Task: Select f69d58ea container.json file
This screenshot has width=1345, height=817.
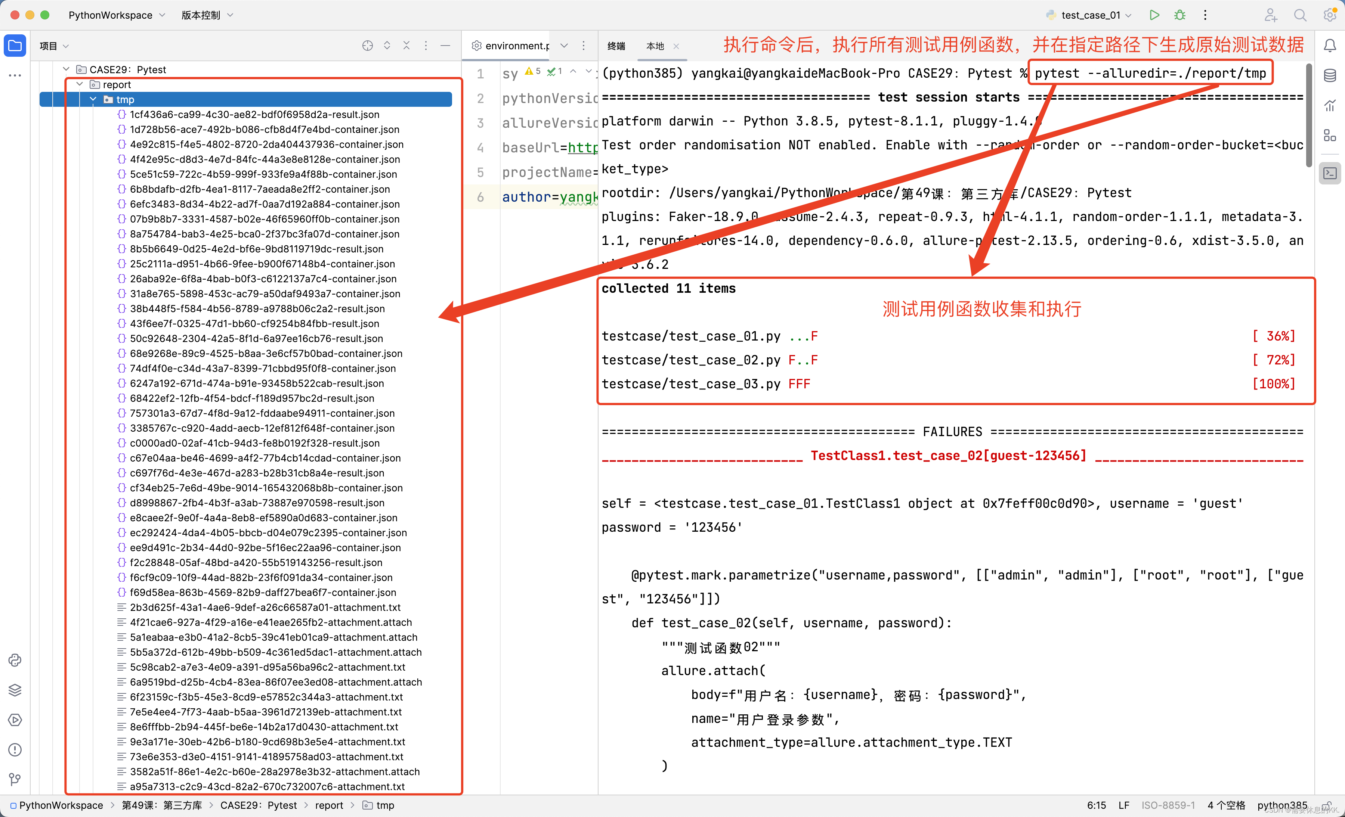Action: click(x=263, y=592)
